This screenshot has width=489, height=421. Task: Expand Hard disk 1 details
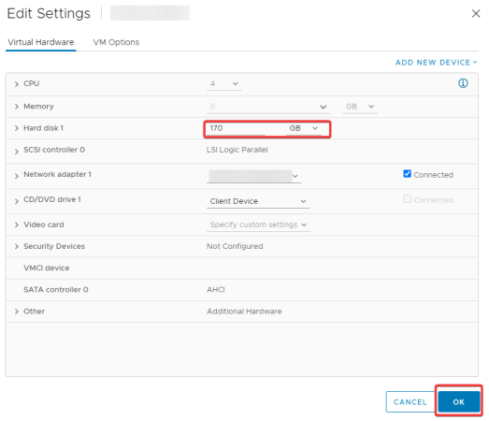(x=17, y=128)
